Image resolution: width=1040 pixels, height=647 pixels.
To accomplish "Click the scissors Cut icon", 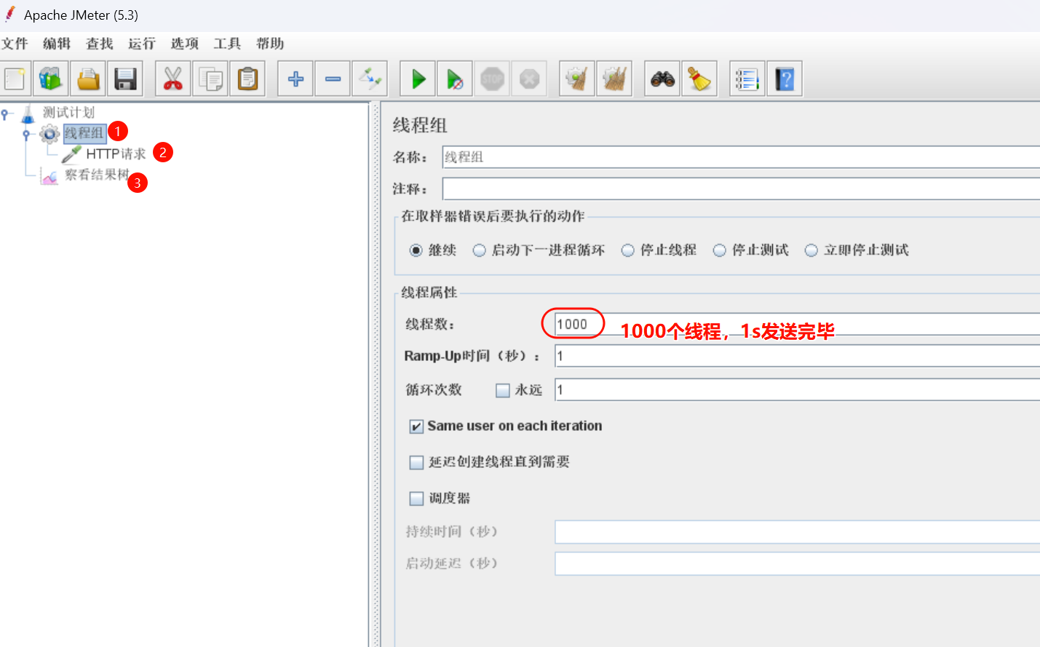I will (172, 79).
